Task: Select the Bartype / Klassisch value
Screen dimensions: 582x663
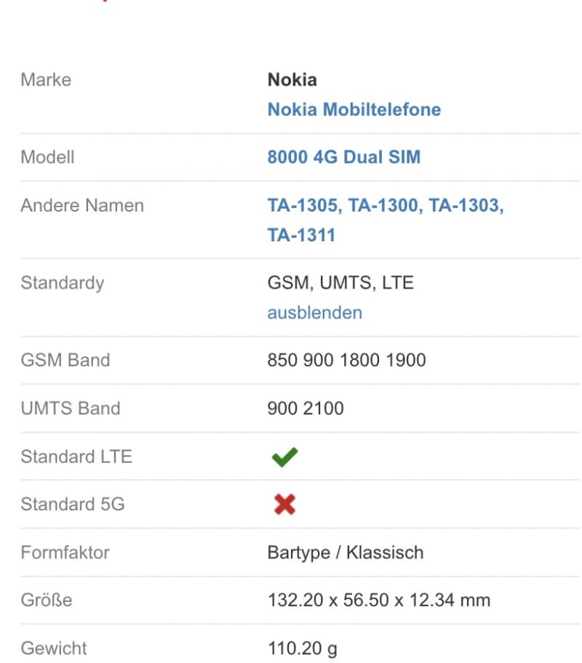Action: pyautogui.click(x=346, y=552)
